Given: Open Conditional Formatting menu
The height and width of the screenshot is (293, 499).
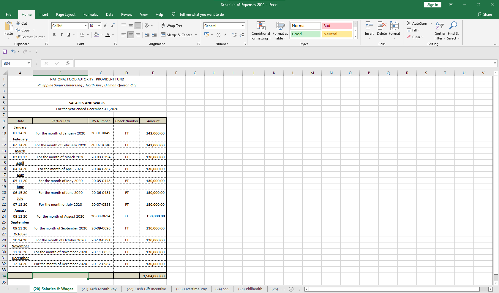Looking at the screenshot, I should [x=261, y=31].
